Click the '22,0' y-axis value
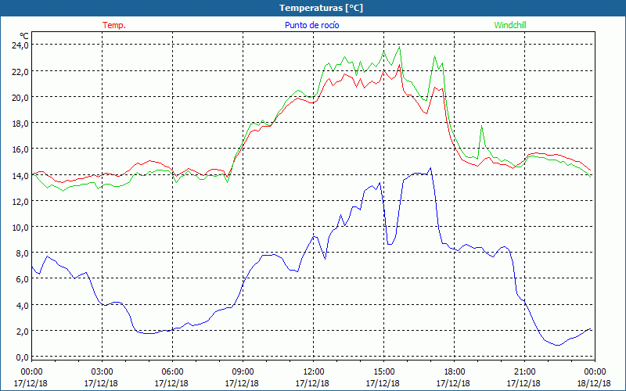 click(20, 71)
